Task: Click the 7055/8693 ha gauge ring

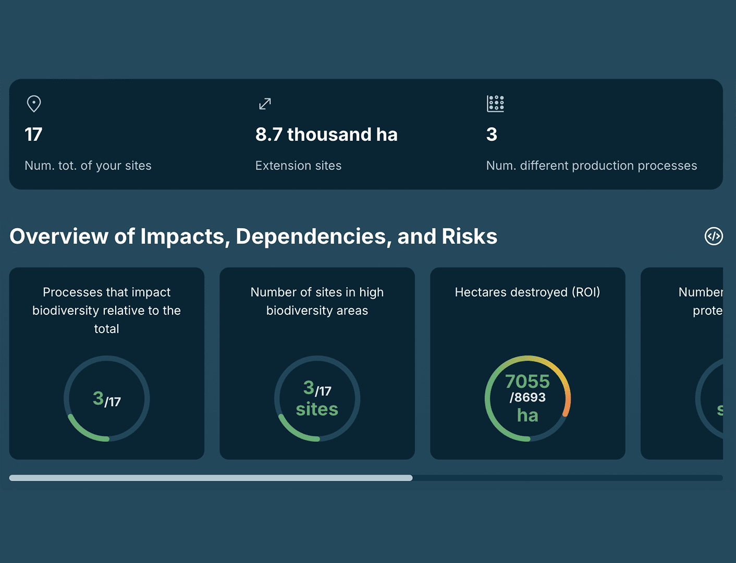Action: 528,399
